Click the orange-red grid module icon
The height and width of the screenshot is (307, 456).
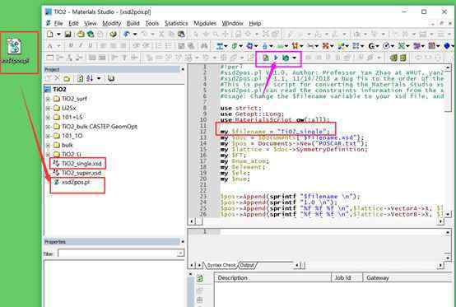(325, 46)
